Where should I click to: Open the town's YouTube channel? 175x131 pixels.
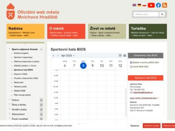pyautogui.click(x=151, y=5)
